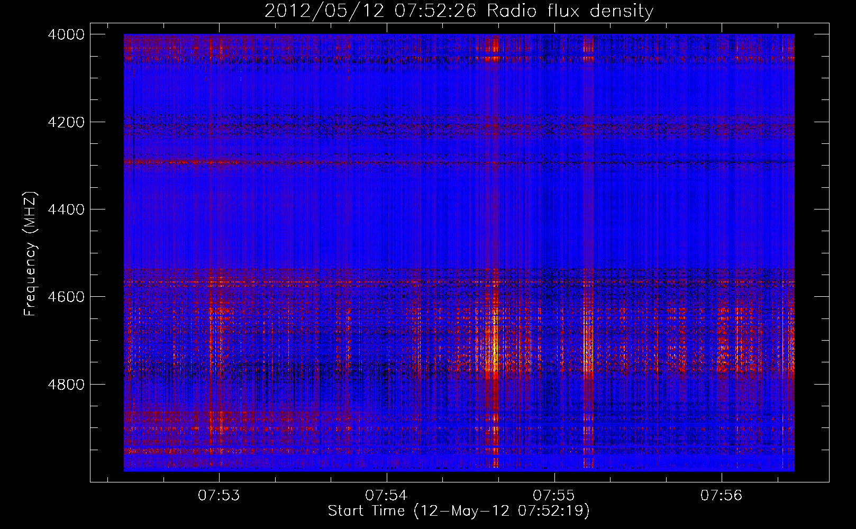This screenshot has height=529, width=856.
Task: Click the plot title "2012/05/12 07:52:26 Radio flux density"
Action: 459,11
